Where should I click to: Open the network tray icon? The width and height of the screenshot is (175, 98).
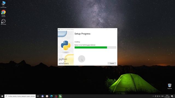pos(157,96)
